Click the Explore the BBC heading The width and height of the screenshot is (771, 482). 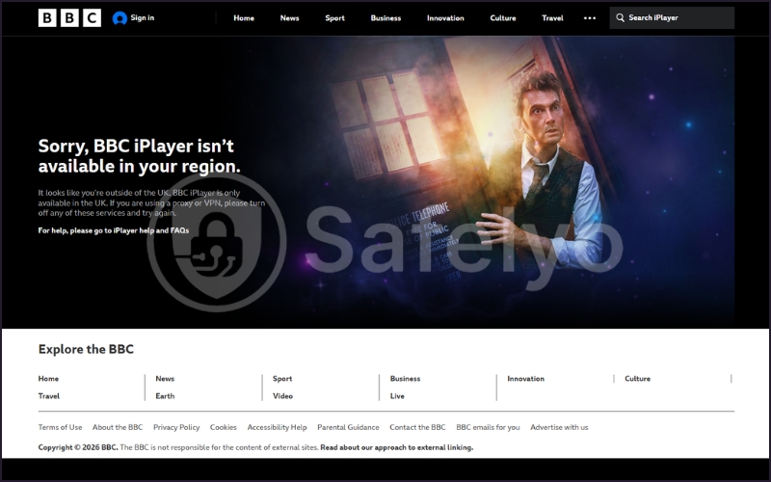pyautogui.click(x=86, y=349)
